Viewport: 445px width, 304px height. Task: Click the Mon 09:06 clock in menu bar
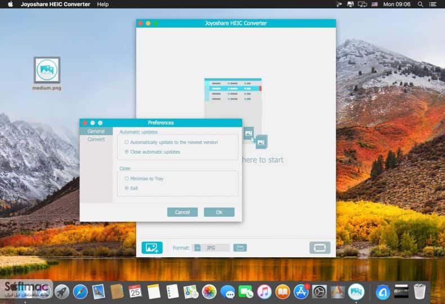click(x=397, y=5)
